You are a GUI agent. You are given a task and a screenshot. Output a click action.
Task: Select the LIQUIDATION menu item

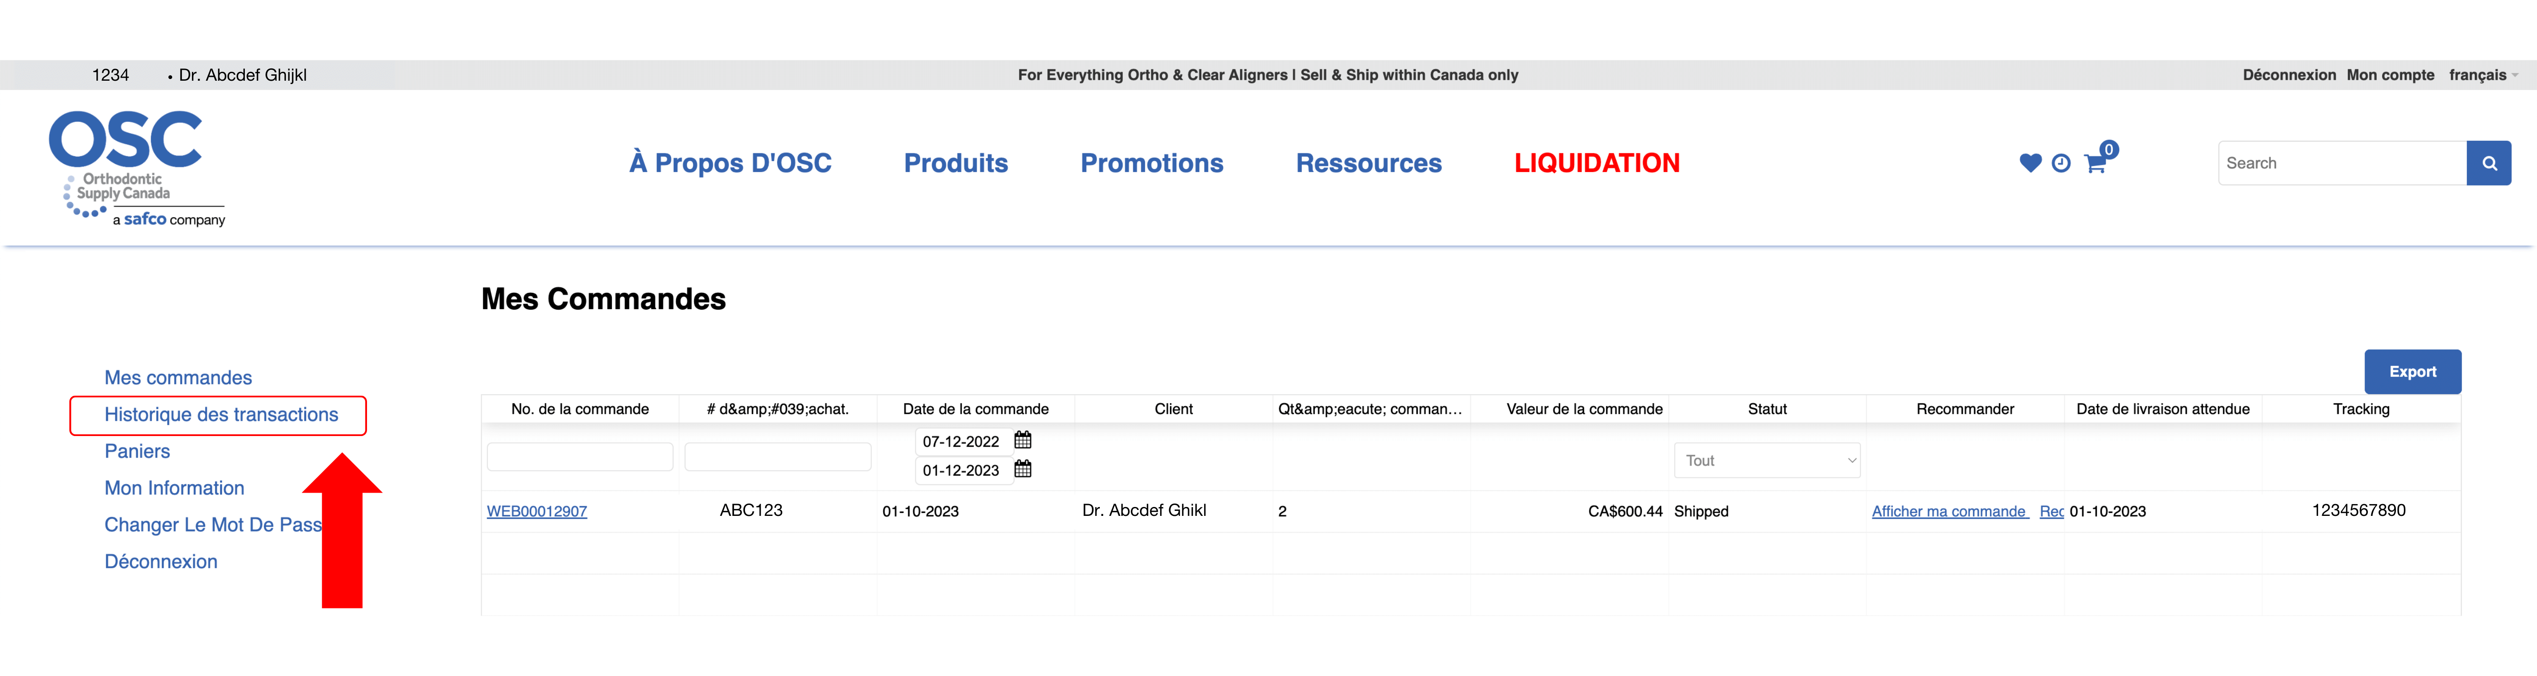point(1597,164)
